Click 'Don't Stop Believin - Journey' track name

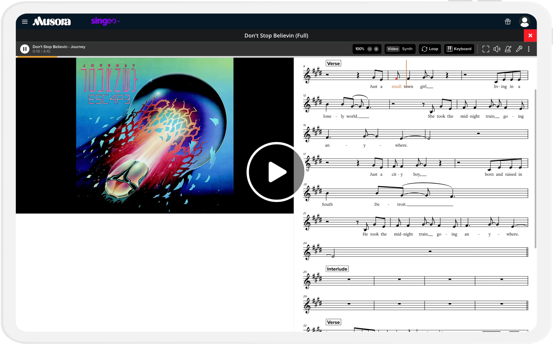point(59,47)
